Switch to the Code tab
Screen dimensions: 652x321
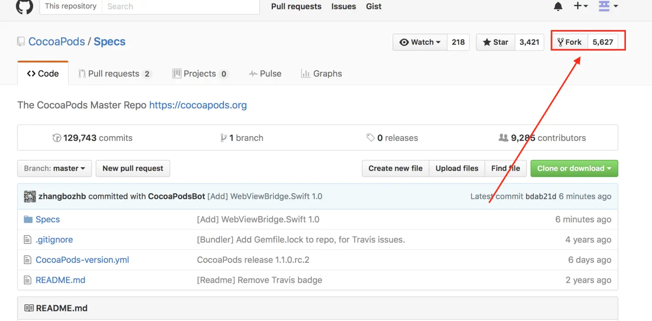43,73
